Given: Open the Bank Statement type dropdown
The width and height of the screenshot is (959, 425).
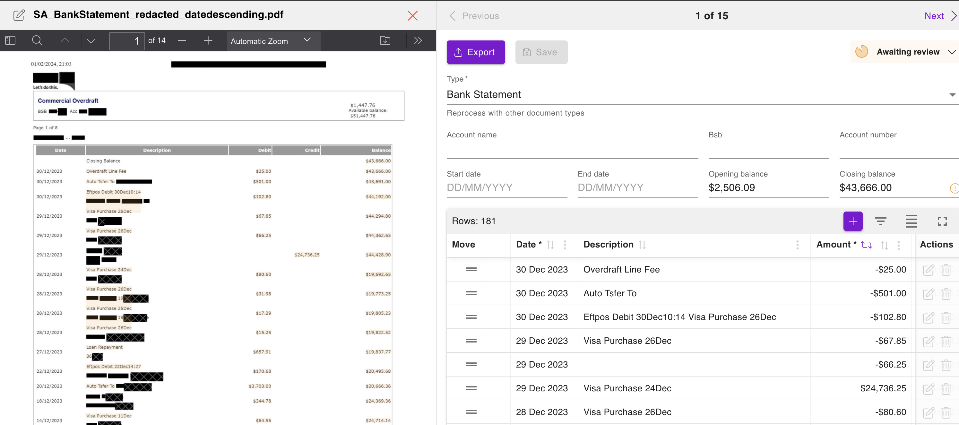Looking at the screenshot, I should click(x=703, y=95).
